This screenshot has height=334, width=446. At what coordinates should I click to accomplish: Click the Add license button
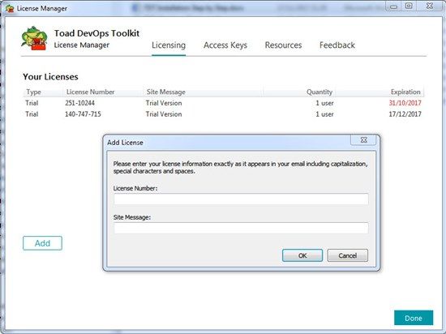(42, 243)
